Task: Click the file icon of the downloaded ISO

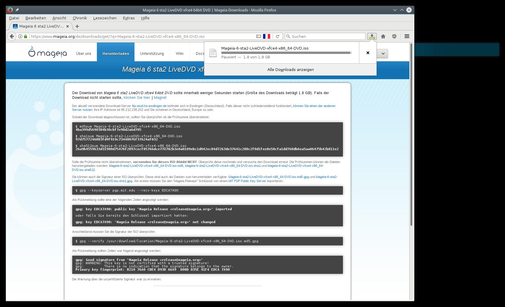Action: tap(213, 53)
